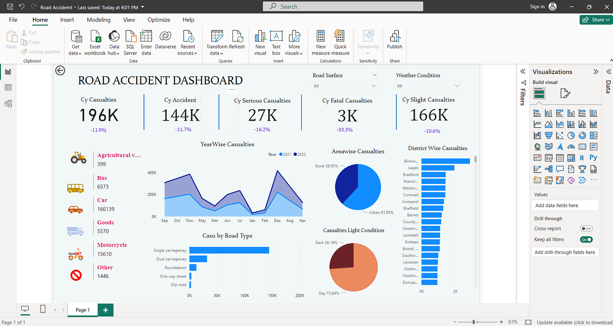Screen dimensions: 613x326
Task: Add a Python visual
Action: click(594, 158)
